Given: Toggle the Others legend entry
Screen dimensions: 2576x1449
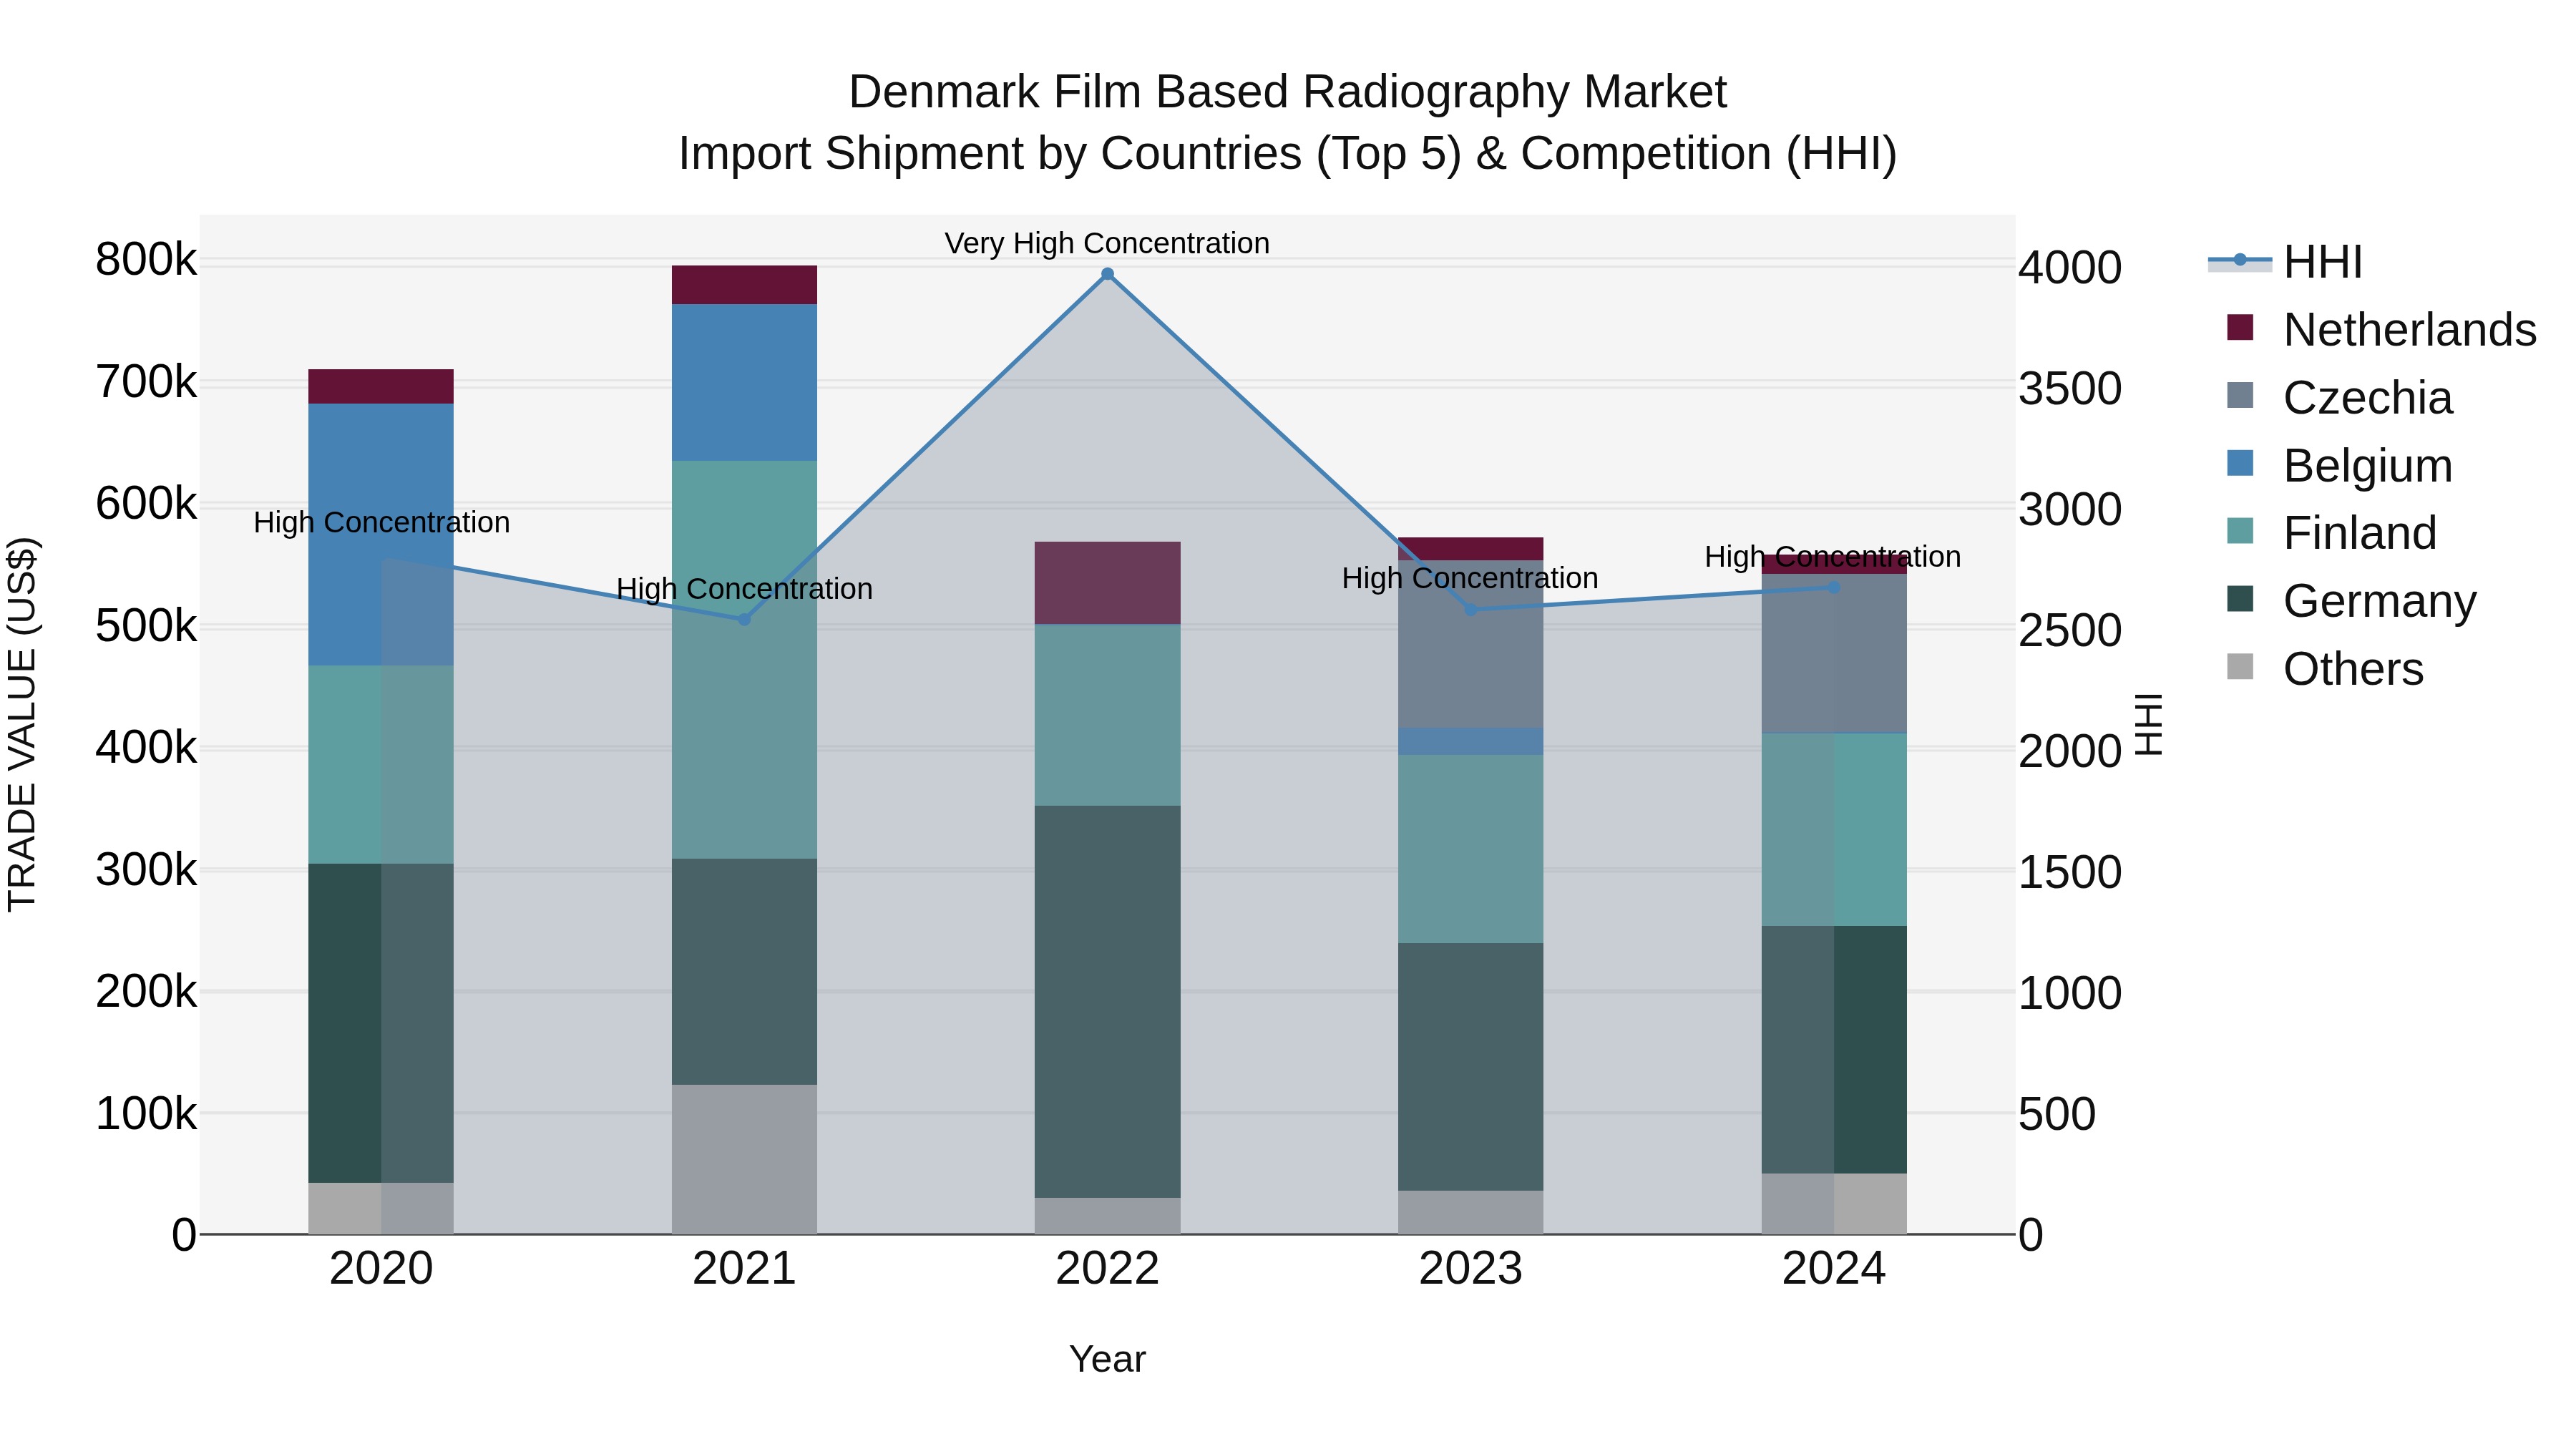Looking at the screenshot, I should pyautogui.click(x=2325, y=668).
